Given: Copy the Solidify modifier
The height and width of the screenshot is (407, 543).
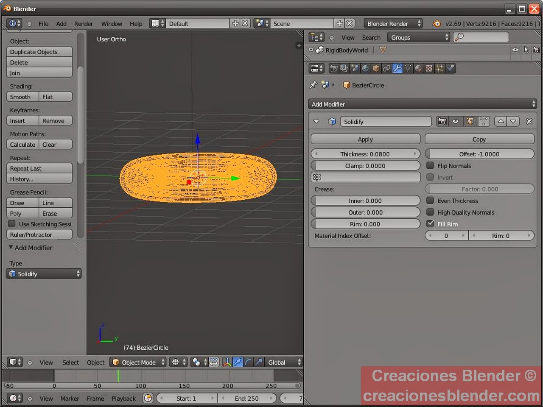Looking at the screenshot, I should coord(479,139).
